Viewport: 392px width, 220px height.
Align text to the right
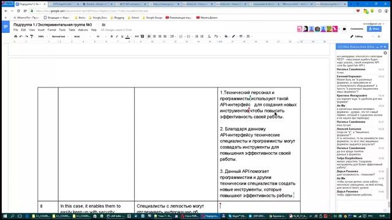(x=160, y=37)
